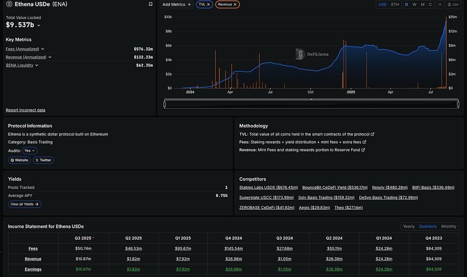Click Q4 2023 Earnings value $84,309

pyautogui.click(x=434, y=269)
